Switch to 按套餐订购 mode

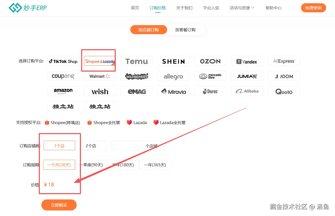click(185, 30)
